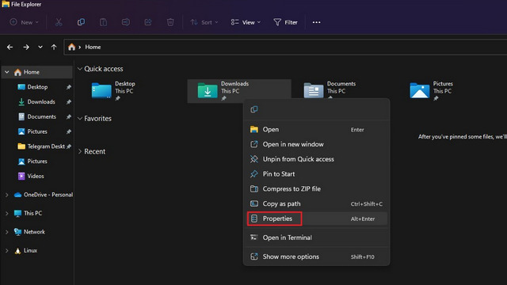Click the copy icon atop context menu
The image size is (507, 285).
(x=254, y=109)
